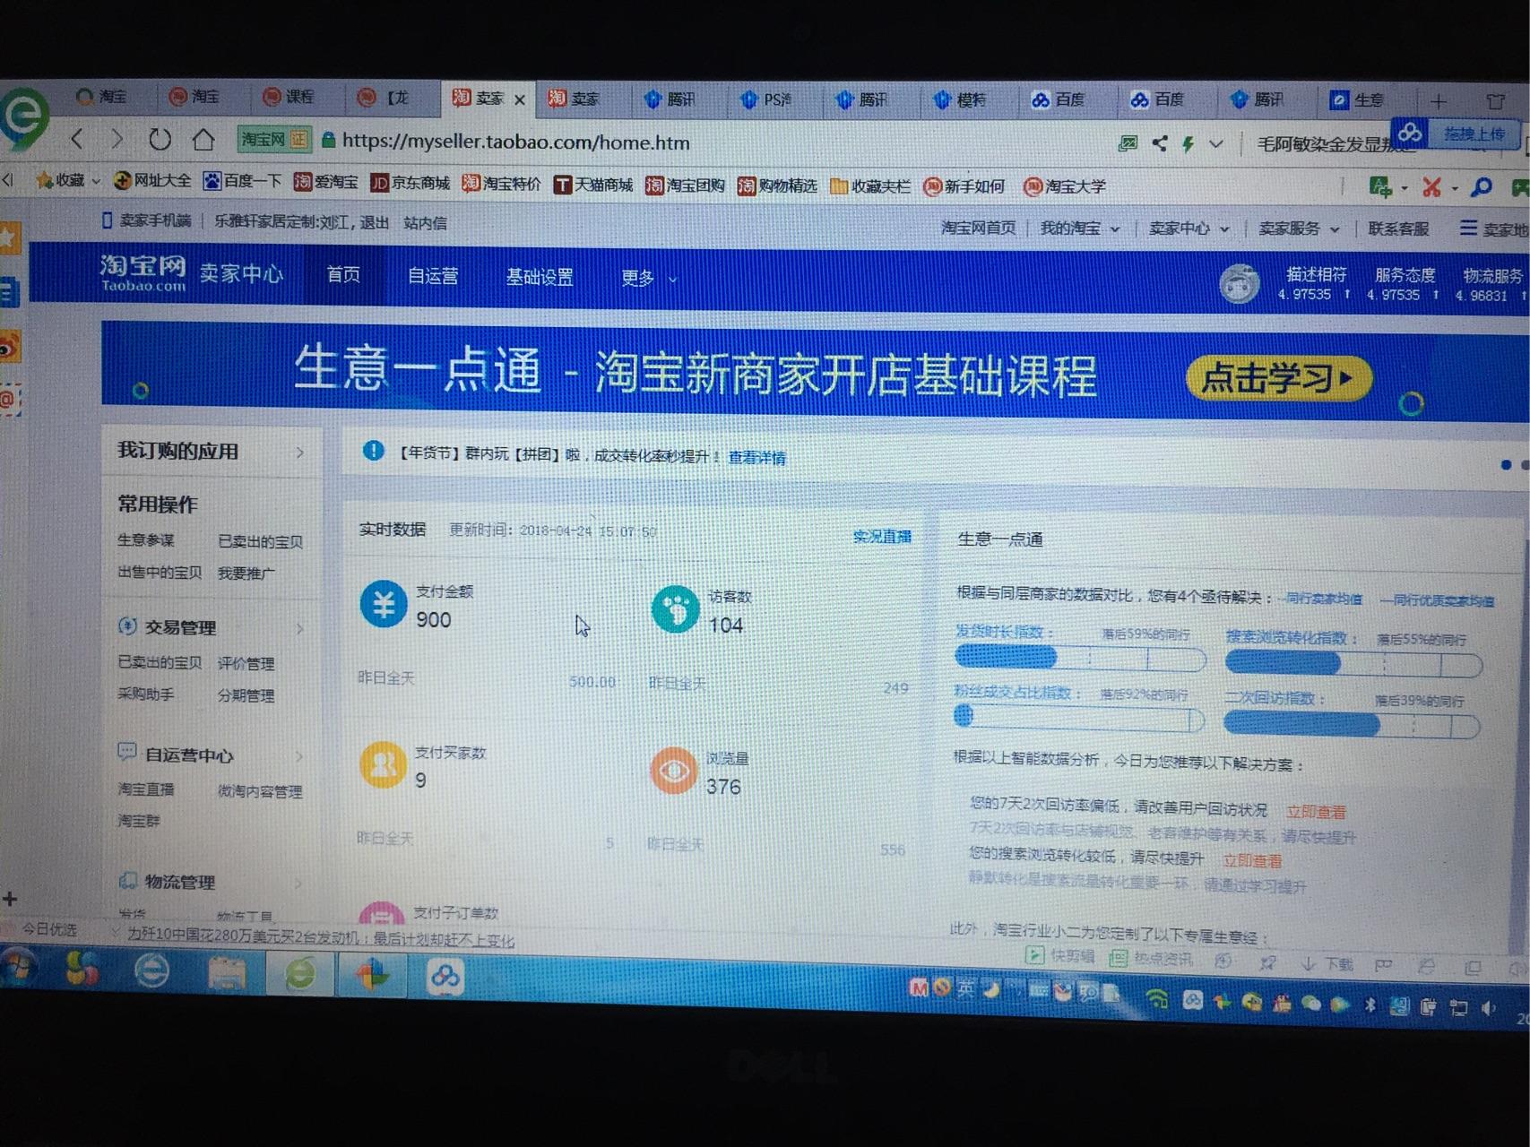The width and height of the screenshot is (1530, 1147).
Task: Click 点击学习 yellow banner button
Action: click(1278, 378)
